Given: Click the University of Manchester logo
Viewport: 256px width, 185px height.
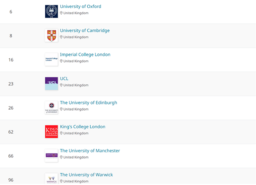Looking at the screenshot, I should (x=51, y=156).
